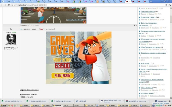Click the post permalink icon beside 3.08.2011
This screenshot has height=107, width=172.
coord(21,29)
